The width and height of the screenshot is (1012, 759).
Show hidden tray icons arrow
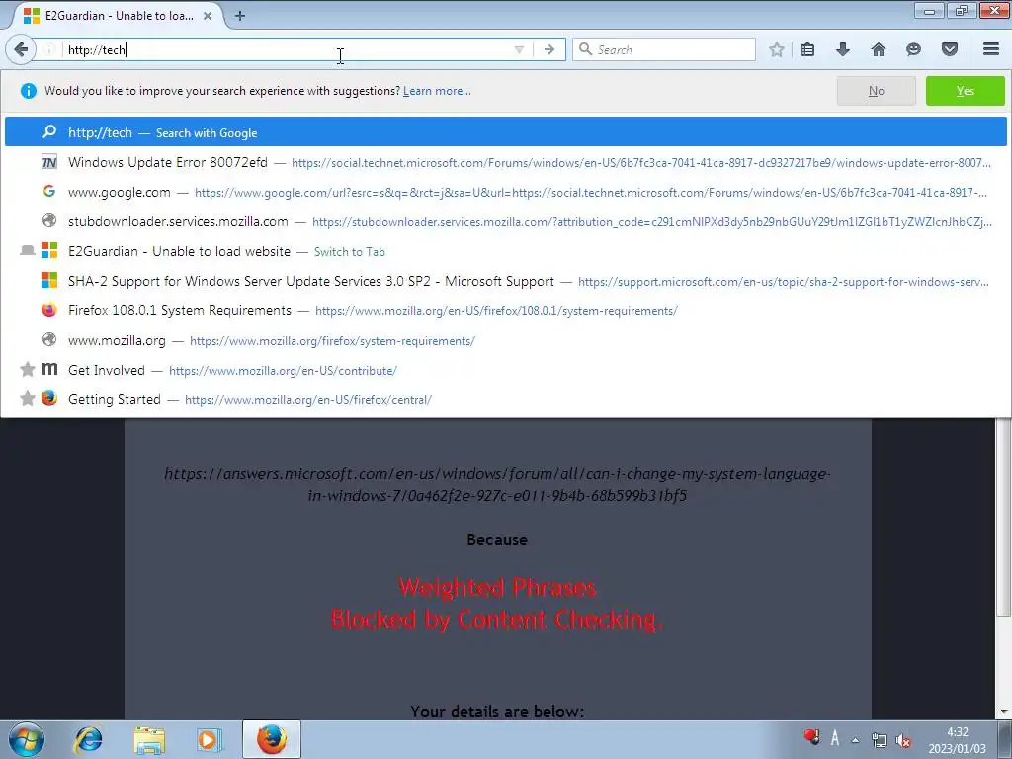pyautogui.click(x=856, y=740)
